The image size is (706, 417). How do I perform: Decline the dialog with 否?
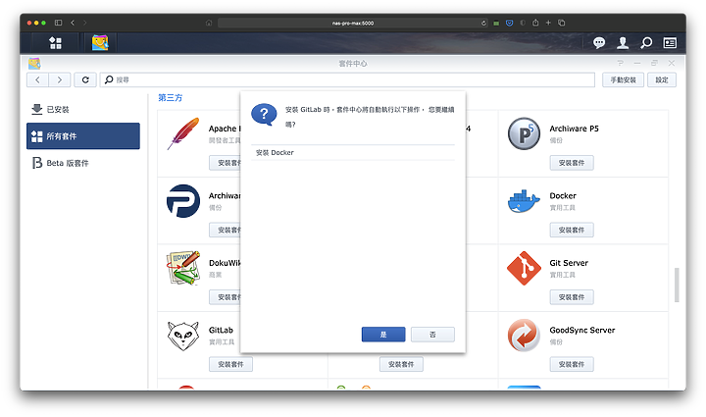[432, 335]
